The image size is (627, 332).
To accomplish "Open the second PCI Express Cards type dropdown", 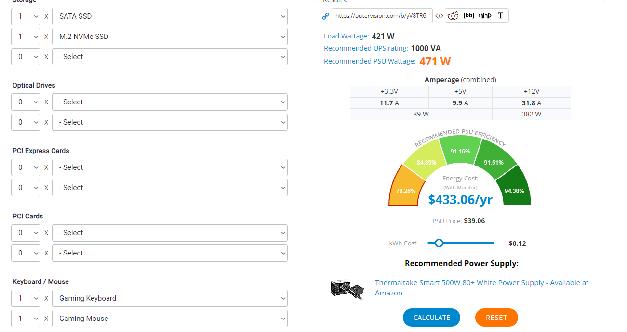I will pos(170,188).
